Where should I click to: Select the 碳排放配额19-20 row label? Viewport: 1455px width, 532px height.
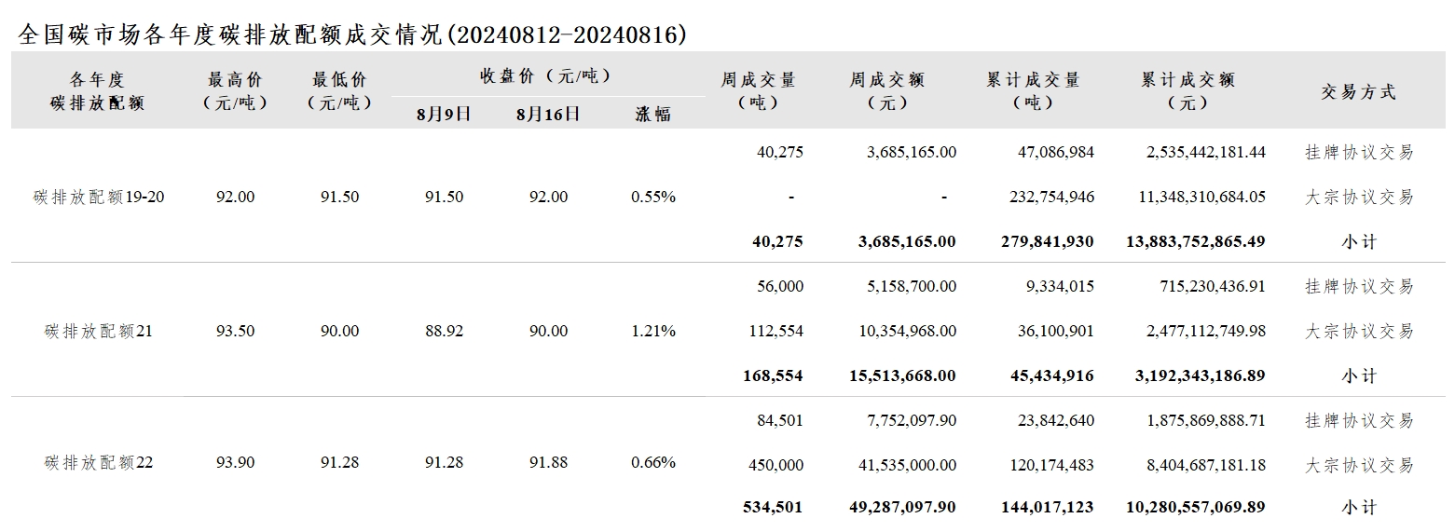coord(99,197)
